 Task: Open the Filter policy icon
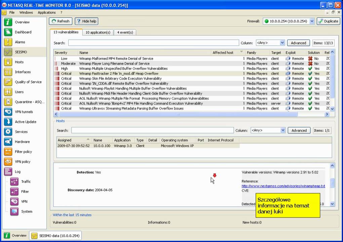coord(8,152)
